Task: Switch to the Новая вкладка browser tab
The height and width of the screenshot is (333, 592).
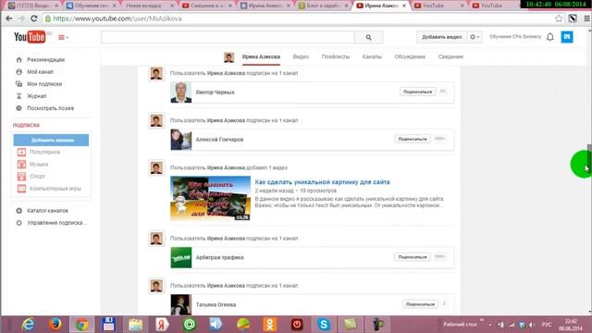Action: [143, 6]
